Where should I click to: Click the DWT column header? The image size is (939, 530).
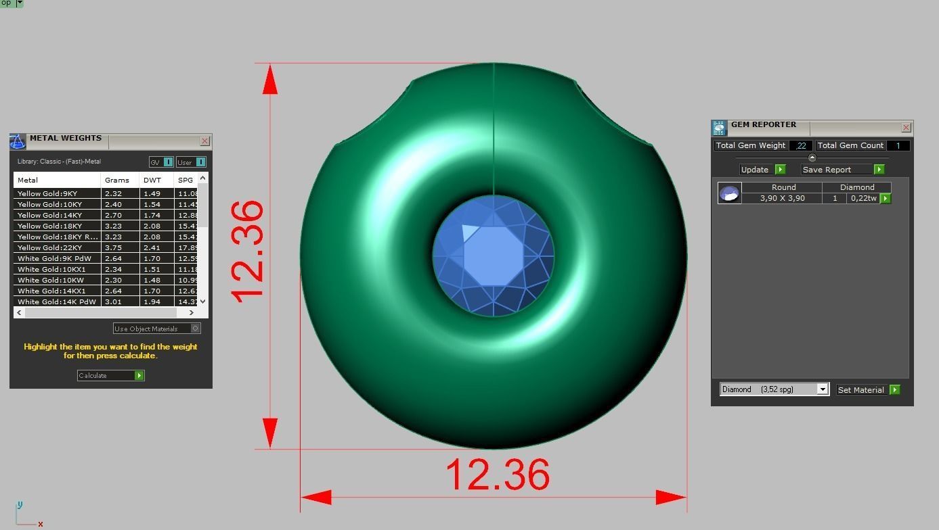[x=156, y=180]
